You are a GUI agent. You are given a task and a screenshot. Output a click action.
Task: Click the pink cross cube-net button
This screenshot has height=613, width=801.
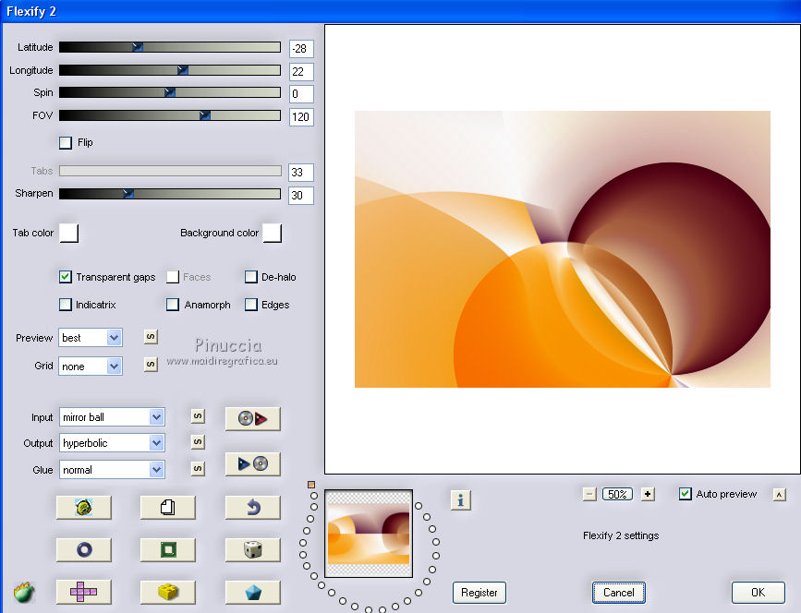pyautogui.click(x=83, y=592)
